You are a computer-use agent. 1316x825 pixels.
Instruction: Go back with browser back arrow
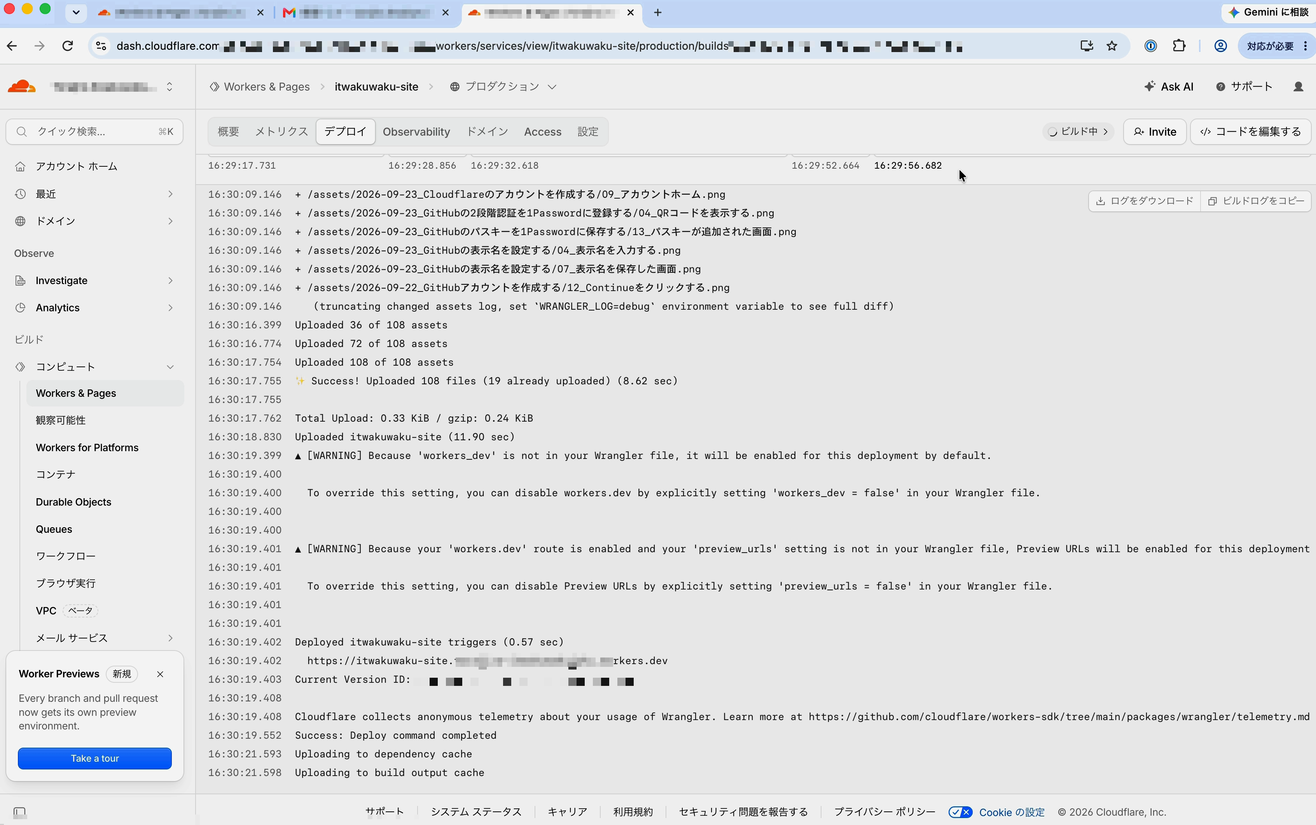tap(12, 46)
